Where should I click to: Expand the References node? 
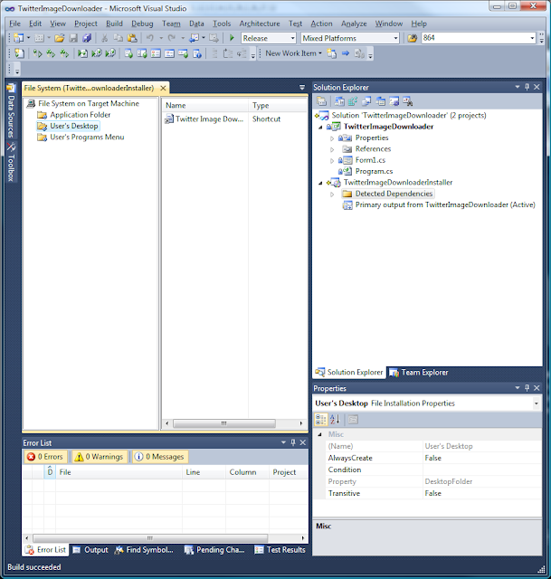332,149
